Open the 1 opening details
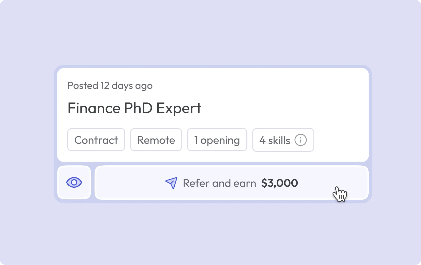This screenshot has width=421, height=265. pyautogui.click(x=217, y=140)
